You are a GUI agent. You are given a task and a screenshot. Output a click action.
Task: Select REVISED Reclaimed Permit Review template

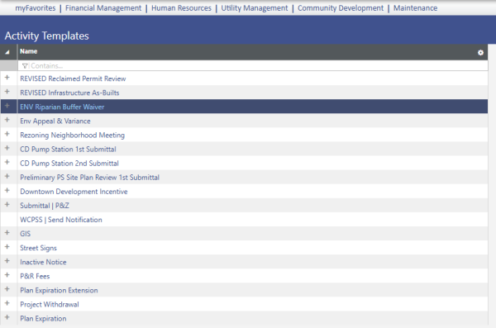click(73, 78)
